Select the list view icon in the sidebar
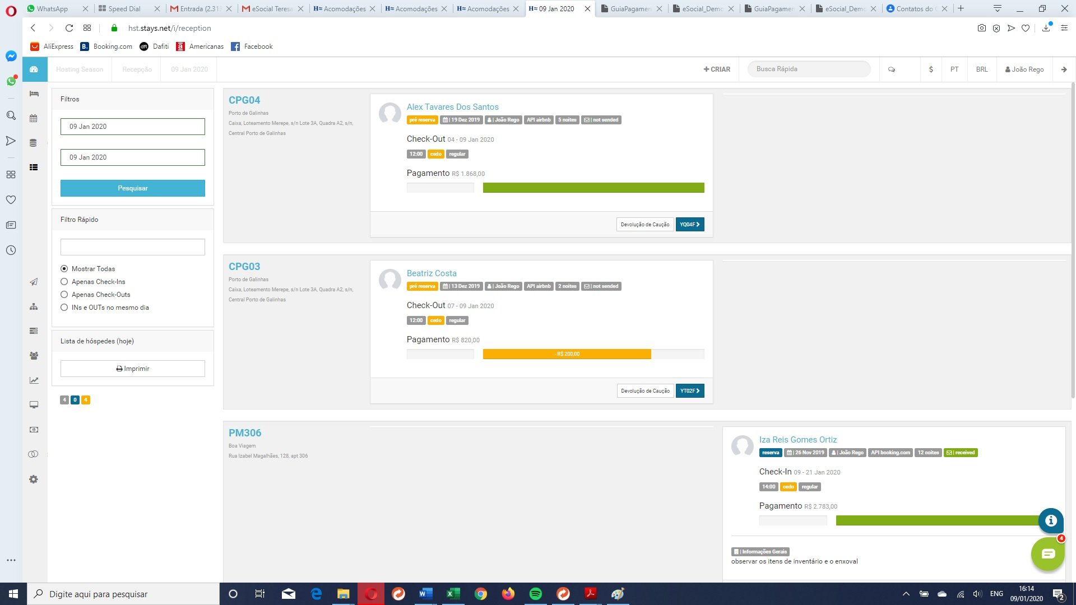The height and width of the screenshot is (605, 1076). pyautogui.click(x=34, y=167)
